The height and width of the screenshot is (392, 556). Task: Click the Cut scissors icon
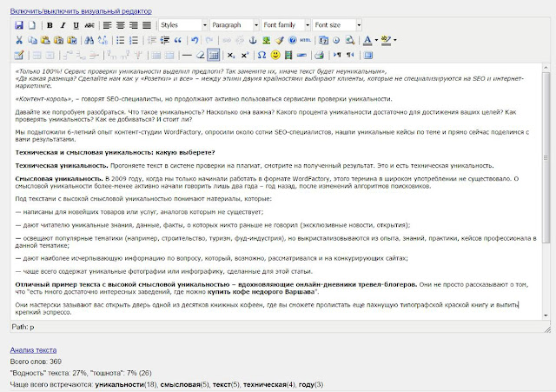[x=19, y=40]
